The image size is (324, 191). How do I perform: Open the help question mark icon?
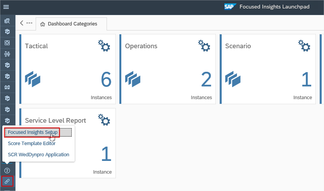(x=7, y=170)
